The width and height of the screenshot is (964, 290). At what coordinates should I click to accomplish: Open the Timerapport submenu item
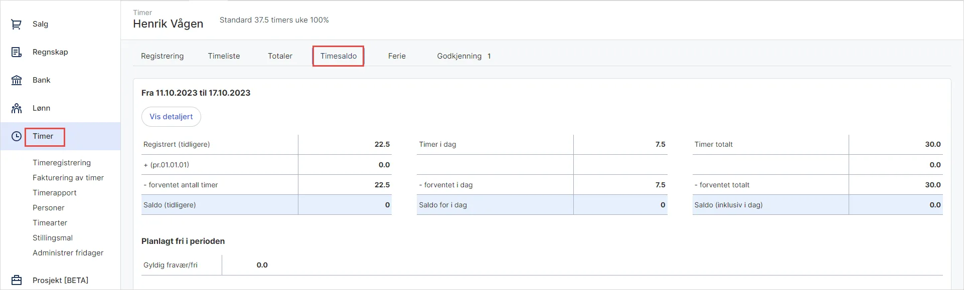[x=55, y=193]
